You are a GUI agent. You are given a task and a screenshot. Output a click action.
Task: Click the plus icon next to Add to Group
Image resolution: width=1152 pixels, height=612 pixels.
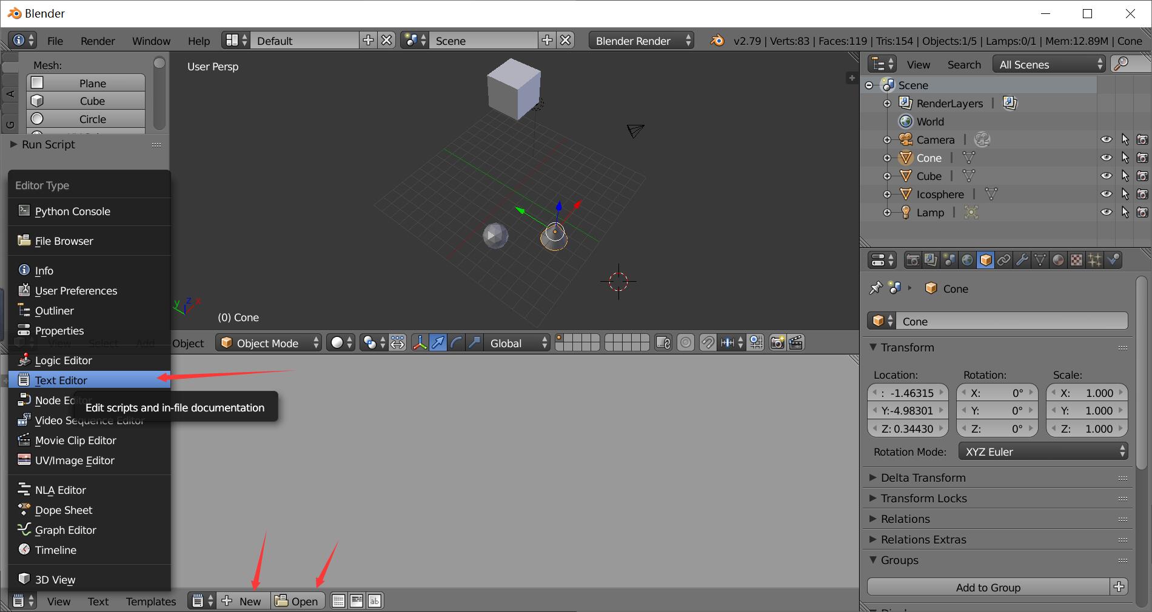pyautogui.click(x=1119, y=587)
